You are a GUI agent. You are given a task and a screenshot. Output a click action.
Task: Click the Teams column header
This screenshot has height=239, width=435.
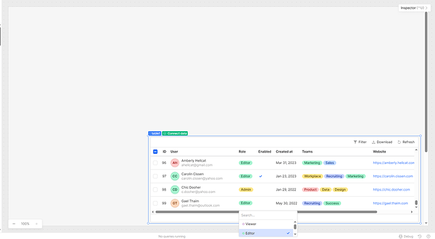click(307, 151)
